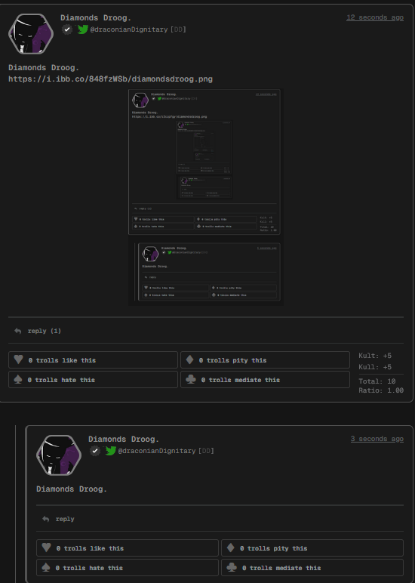The width and height of the screenshot is (415, 583).
Task: Pity the reply post via '0 trolls pity this'
Action: [x=312, y=548]
